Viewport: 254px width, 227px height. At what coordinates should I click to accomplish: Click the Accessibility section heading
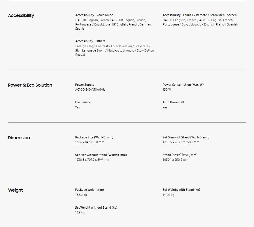(x=21, y=16)
